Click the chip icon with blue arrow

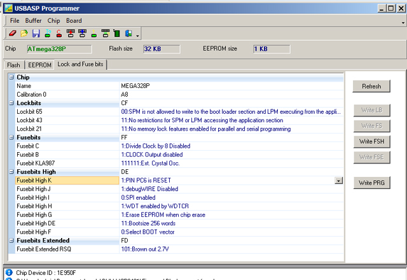click(x=82, y=33)
